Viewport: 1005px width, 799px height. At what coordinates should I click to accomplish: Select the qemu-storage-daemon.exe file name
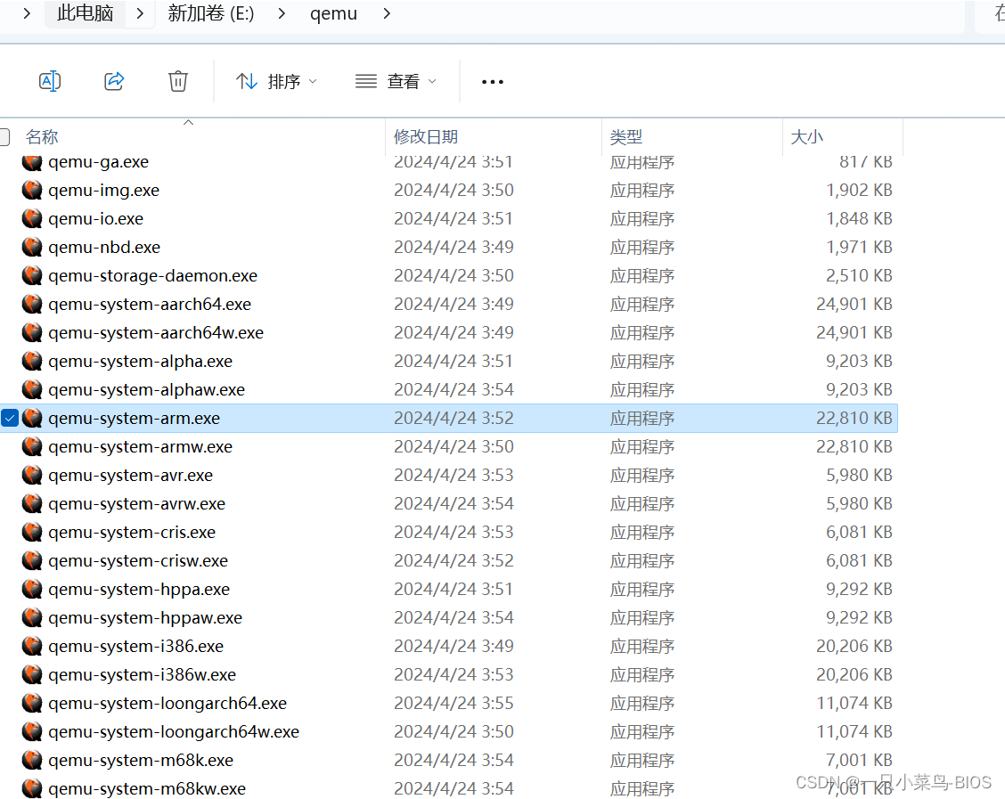(152, 275)
